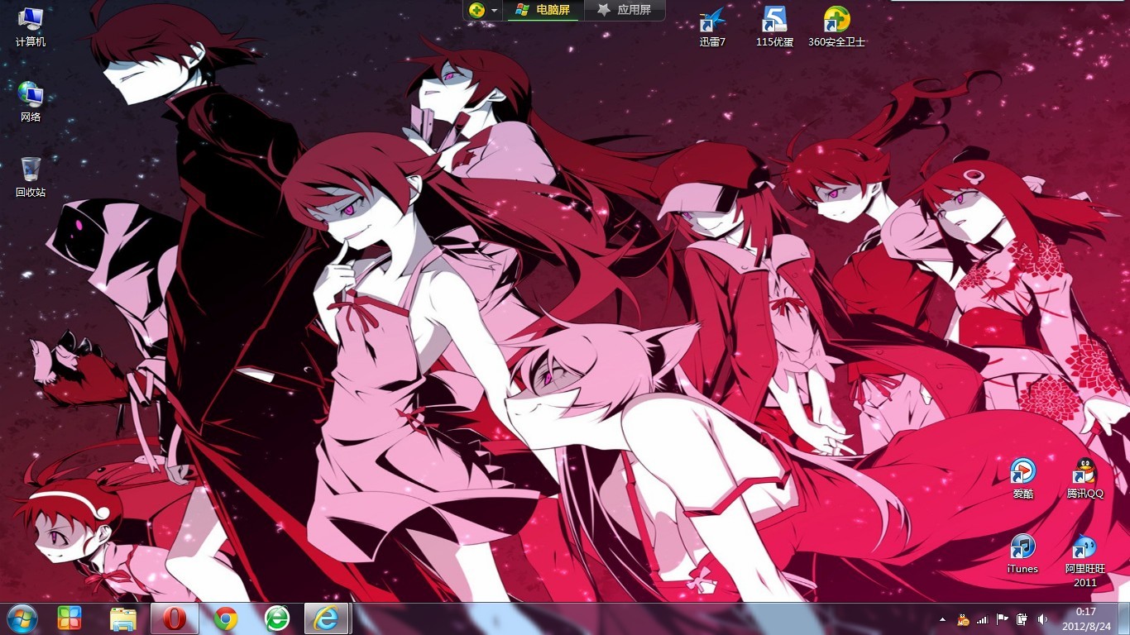Select the 迅雷7 desktop shortcut

pos(712,26)
